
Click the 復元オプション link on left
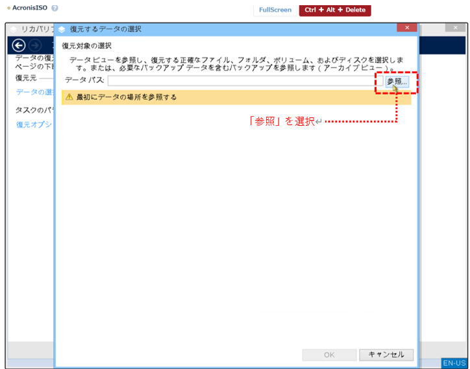(x=34, y=124)
